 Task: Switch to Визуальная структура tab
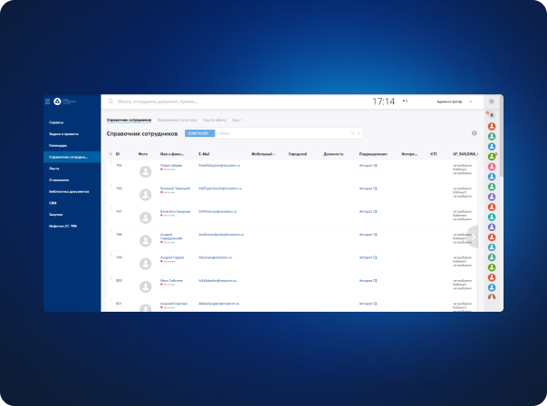tap(177, 120)
